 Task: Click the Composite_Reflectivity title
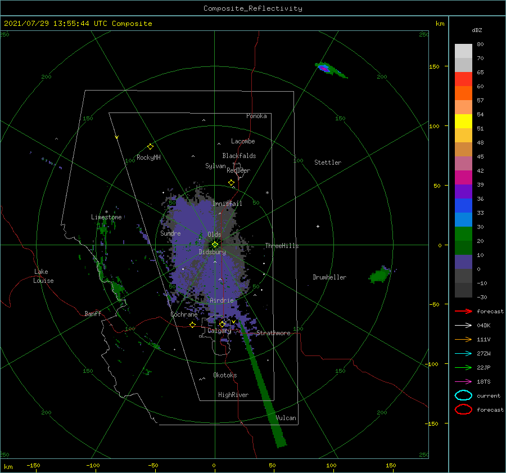click(x=253, y=8)
